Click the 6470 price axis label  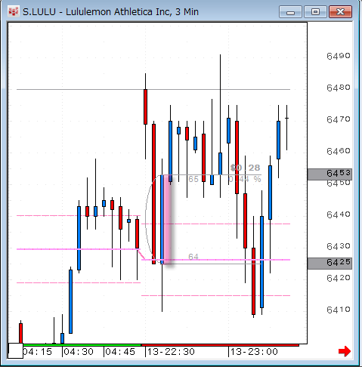coord(339,119)
